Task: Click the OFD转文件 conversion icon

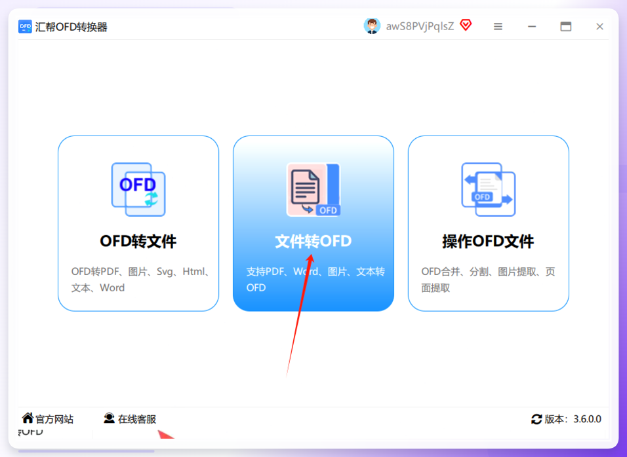Action: (x=138, y=190)
